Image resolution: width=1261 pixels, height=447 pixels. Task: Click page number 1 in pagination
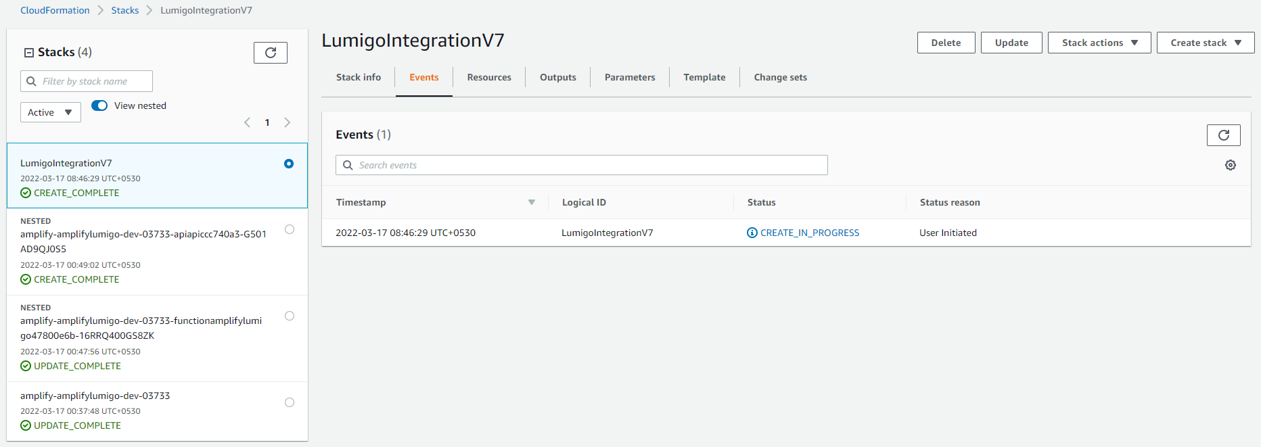[x=267, y=122]
